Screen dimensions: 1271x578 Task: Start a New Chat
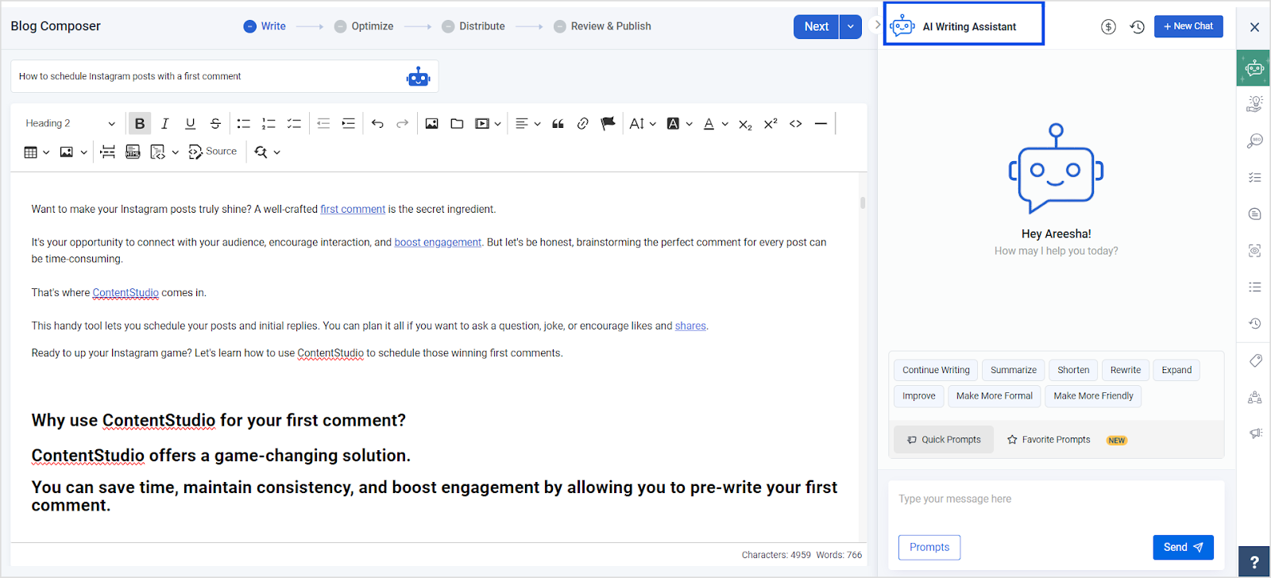pos(1188,26)
